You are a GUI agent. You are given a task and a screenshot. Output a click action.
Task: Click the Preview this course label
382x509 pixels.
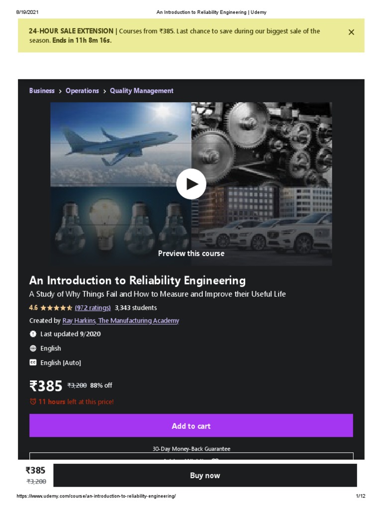[x=191, y=254]
